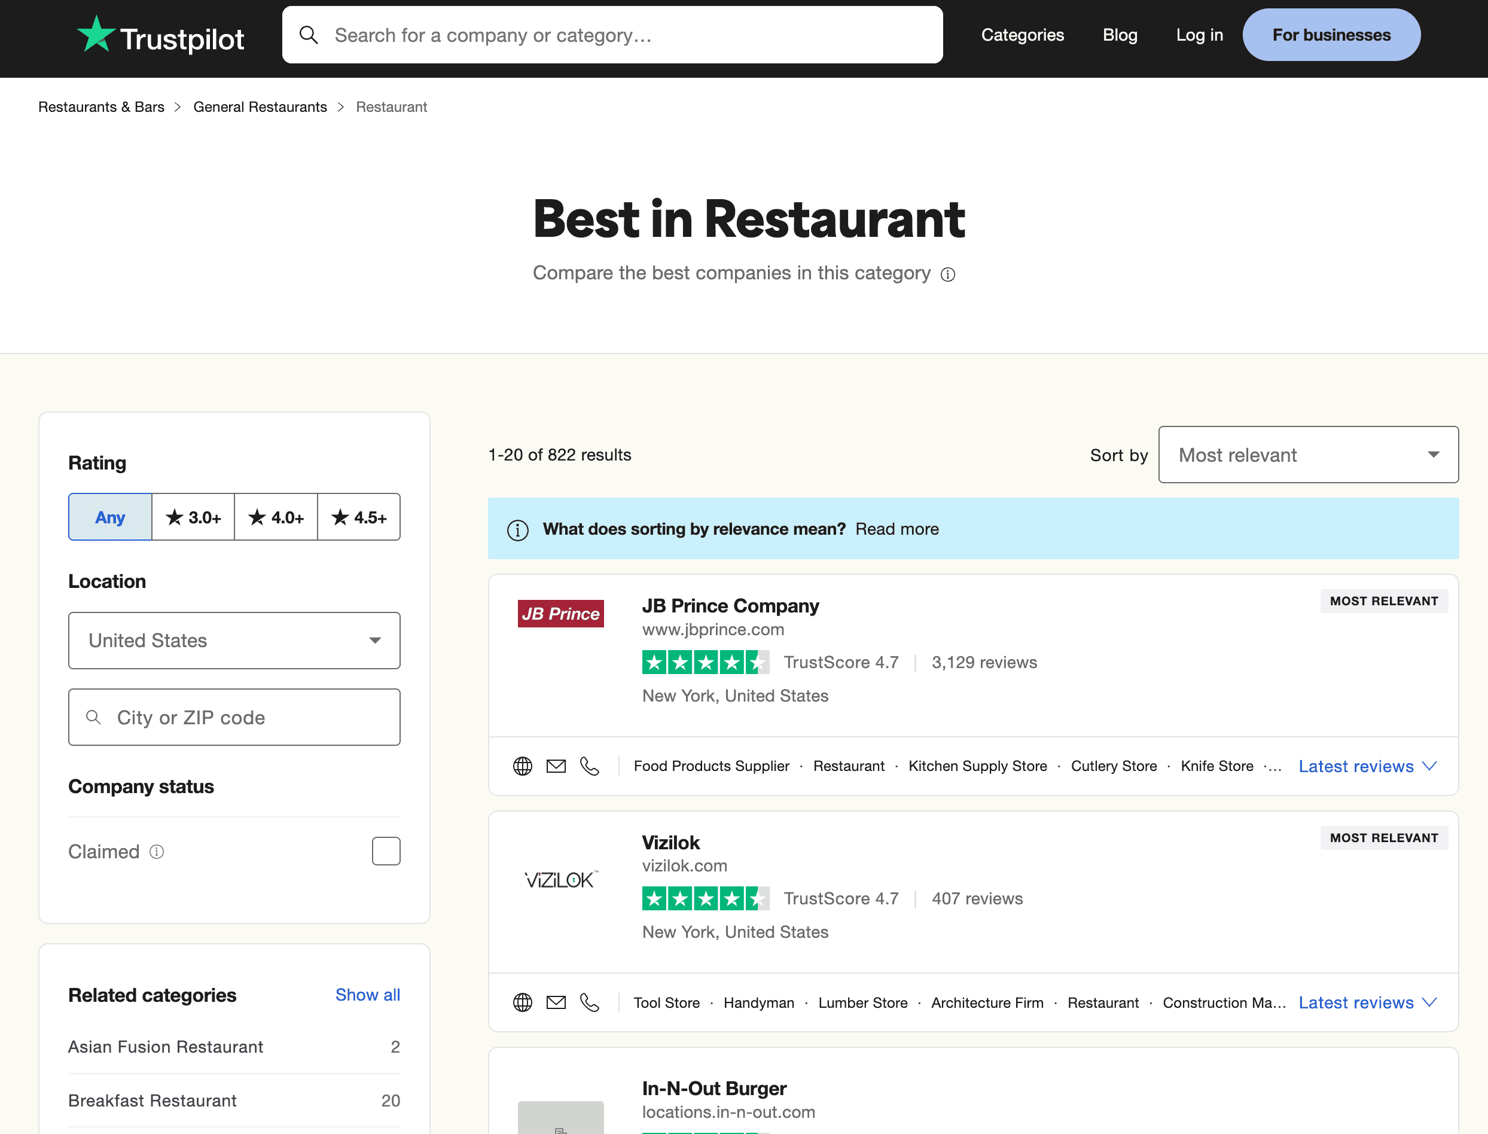Click the For businesses button
1488x1134 pixels.
pos(1331,35)
